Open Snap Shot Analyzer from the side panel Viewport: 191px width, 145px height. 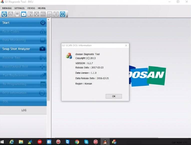23,49
